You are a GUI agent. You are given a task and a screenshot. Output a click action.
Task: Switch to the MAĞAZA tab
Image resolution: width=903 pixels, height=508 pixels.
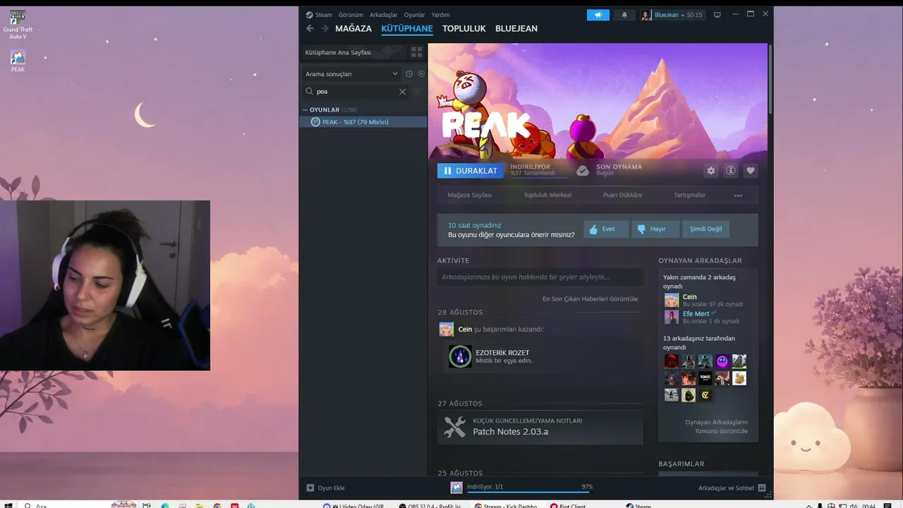[x=353, y=29]
